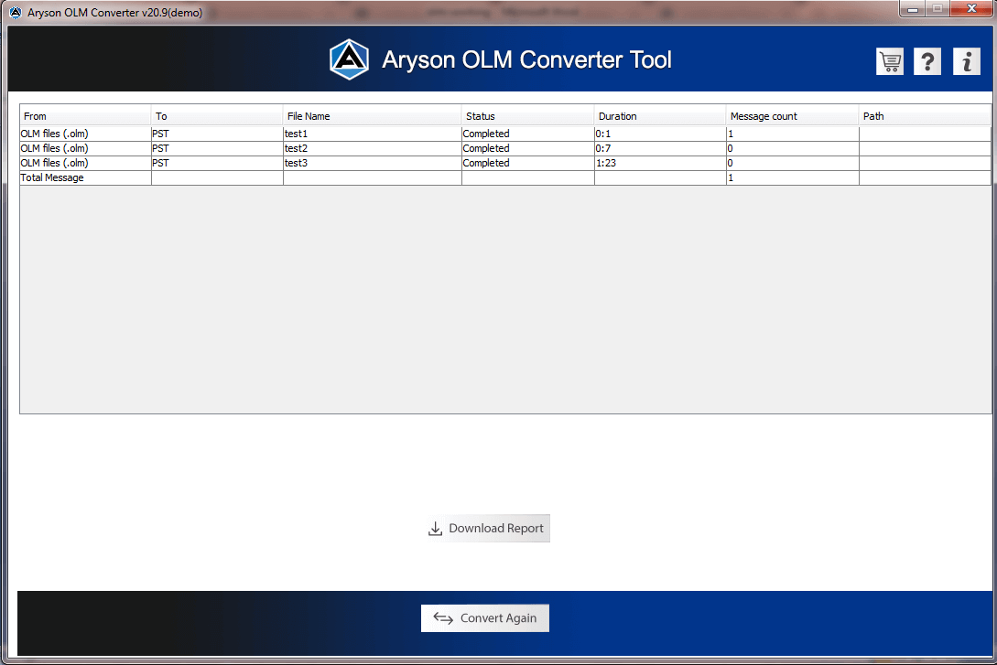Image resolution: width=997 pixels, height=665 pixels.
Task: Select the test3 file name cell
Action: click(x=372, y=163)
